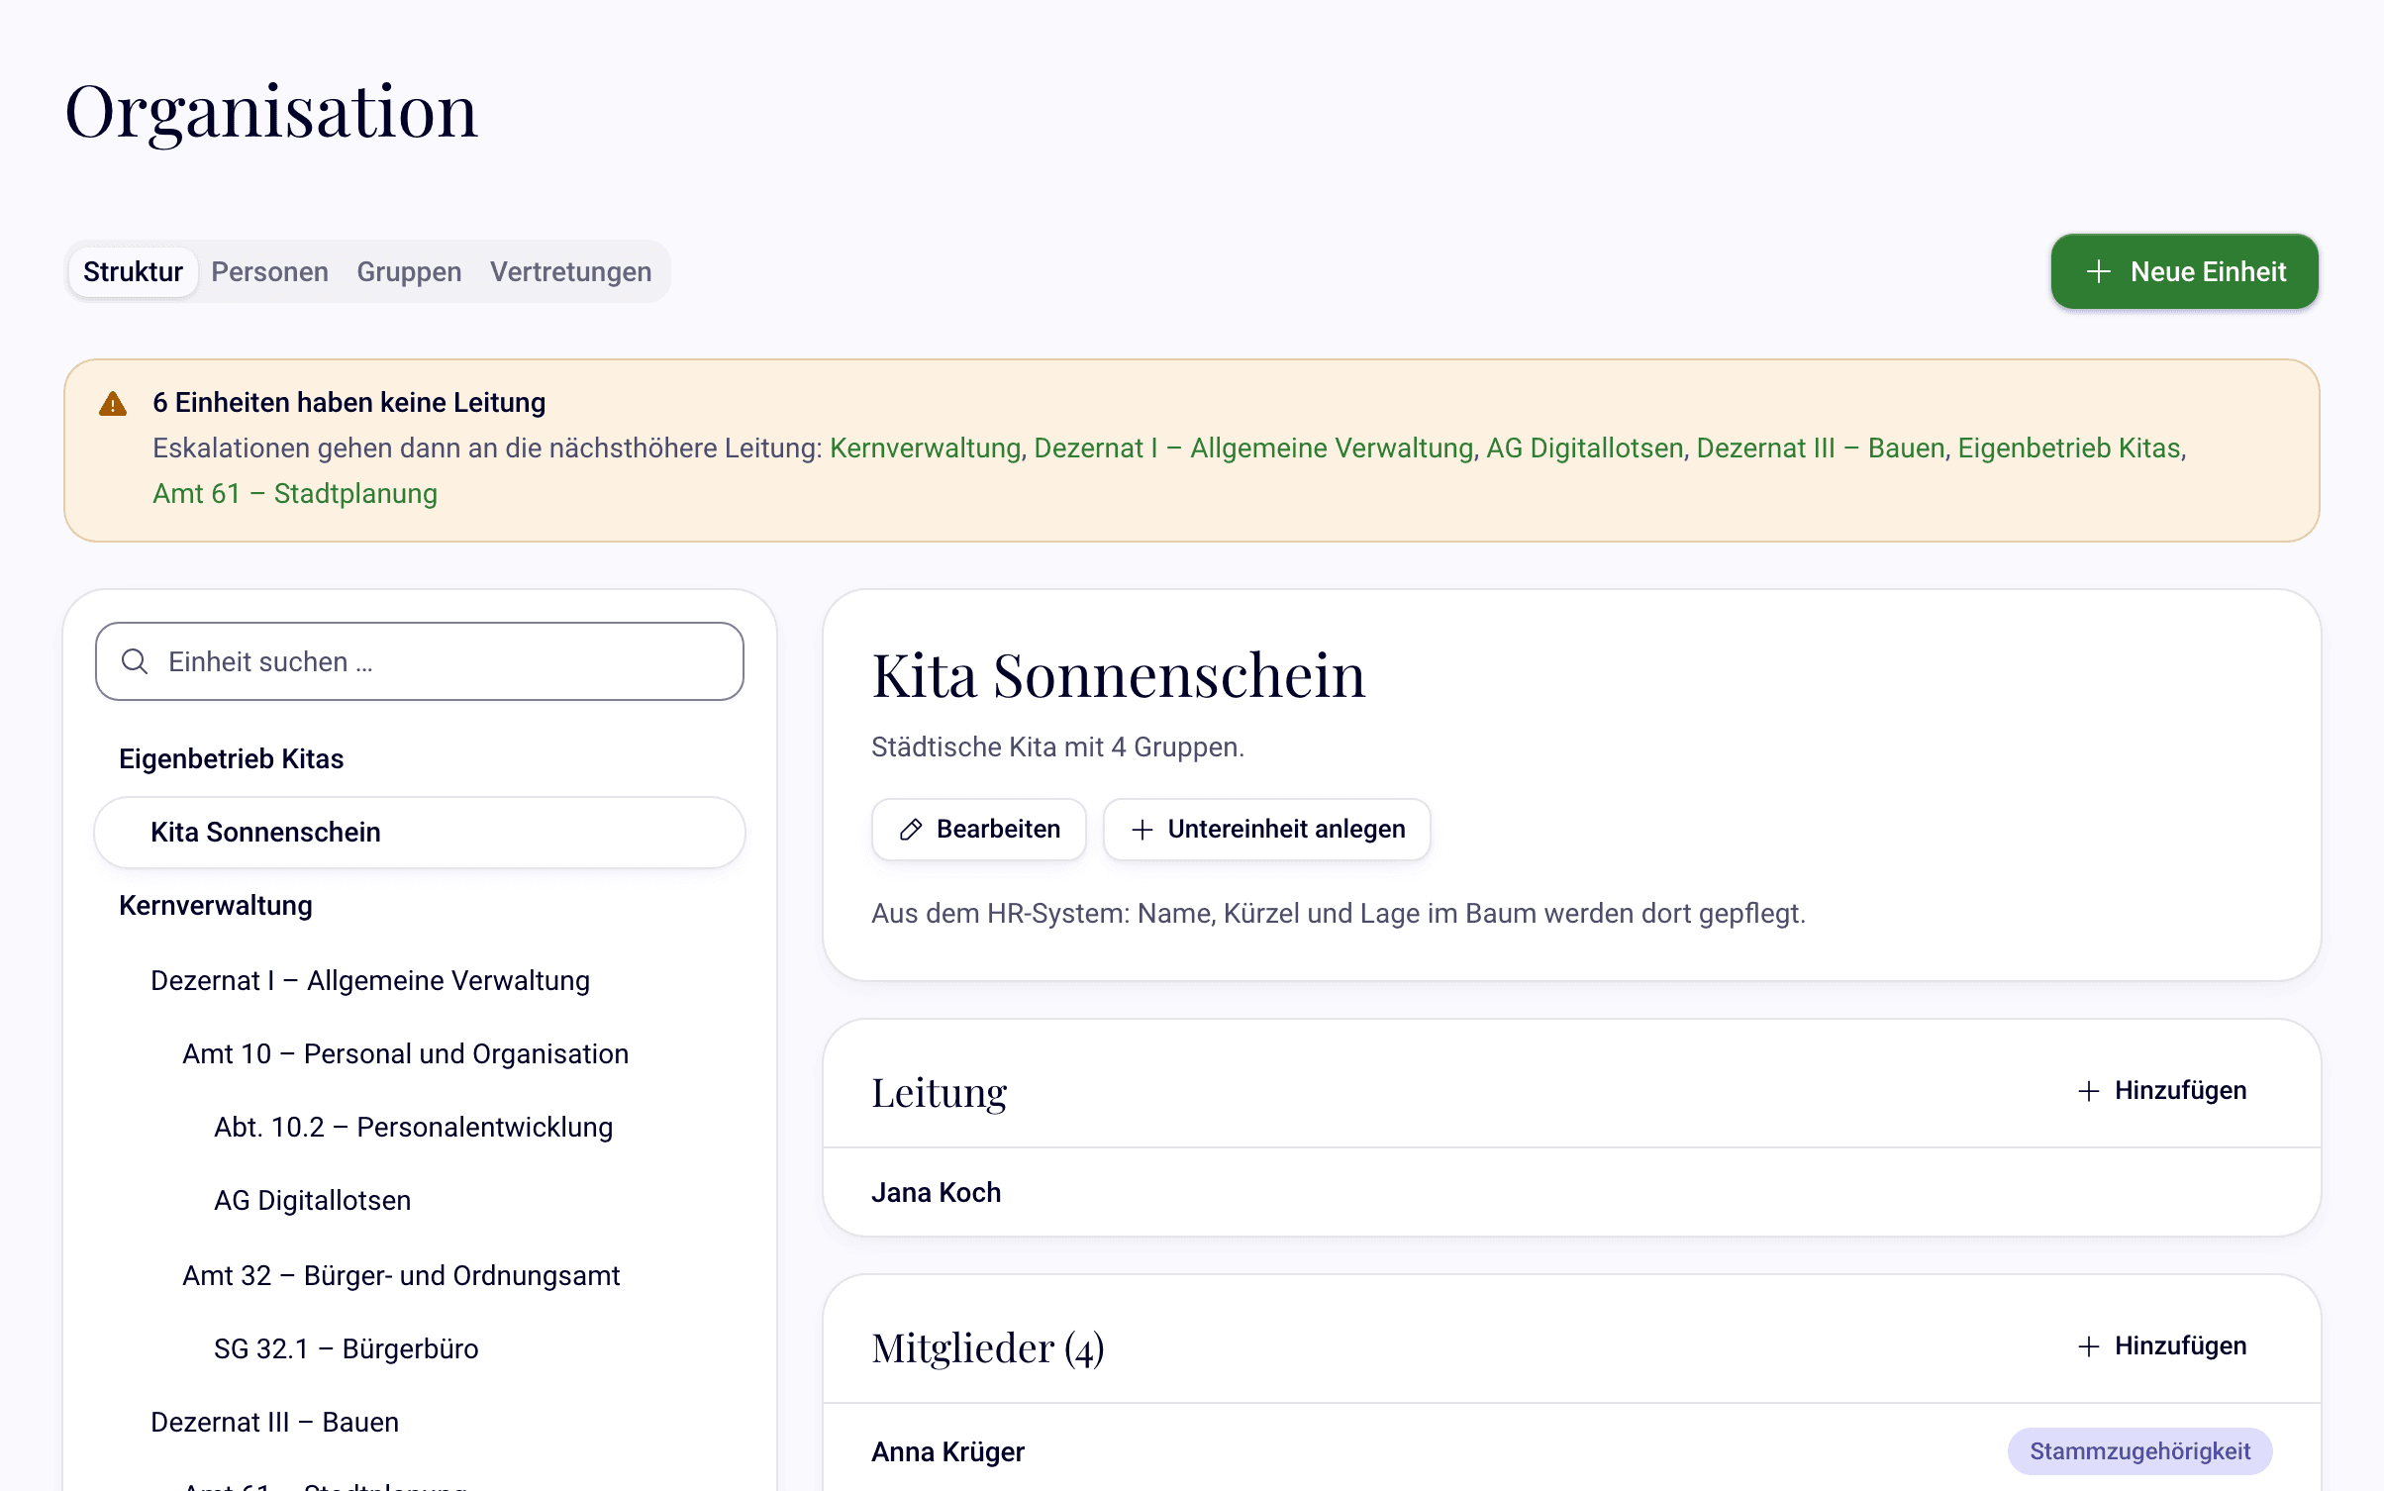Open the Amt 61 – Stadtplanung banner link
Screen dimensions: 2384x1491
point(295,494)
